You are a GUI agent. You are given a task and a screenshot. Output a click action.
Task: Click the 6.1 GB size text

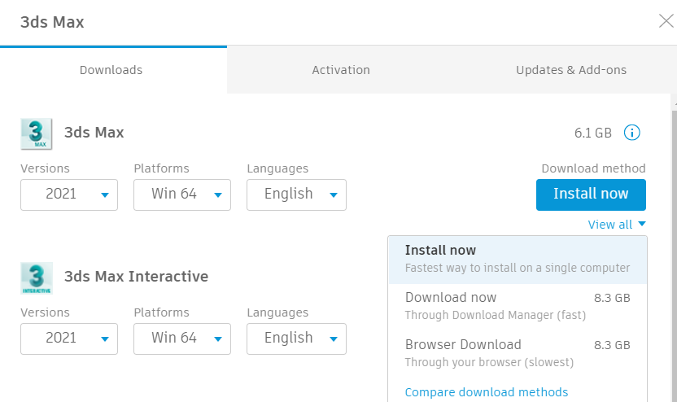(x=593, y=133)
